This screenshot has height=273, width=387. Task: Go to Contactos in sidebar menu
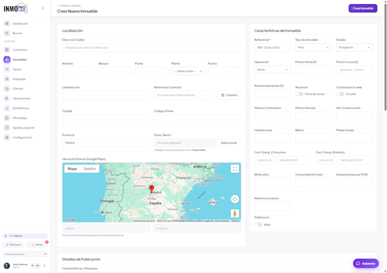point(19,50)
